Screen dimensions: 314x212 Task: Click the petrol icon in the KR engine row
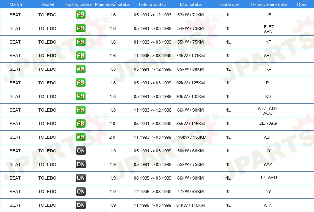[x=81, y=96]
